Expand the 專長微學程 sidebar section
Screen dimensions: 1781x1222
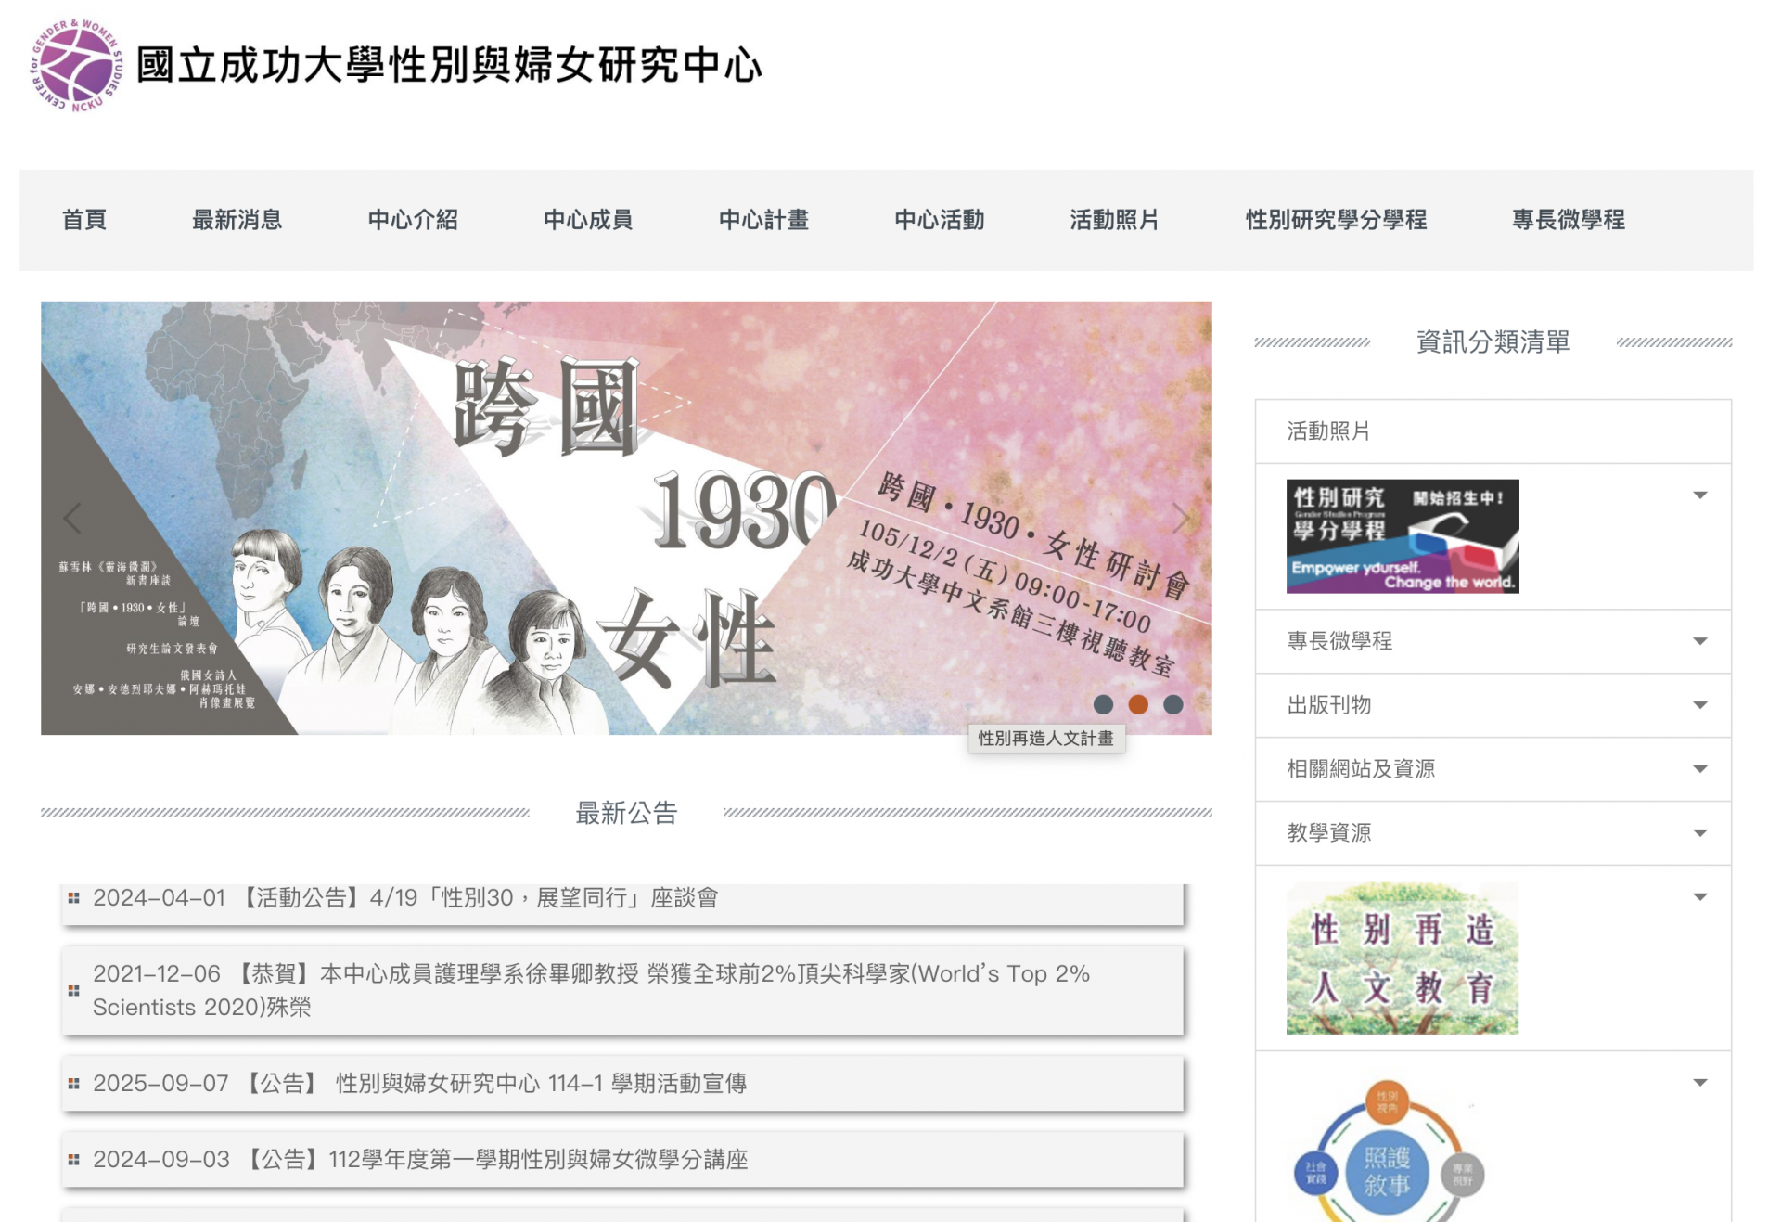(x=1493, y=641)
